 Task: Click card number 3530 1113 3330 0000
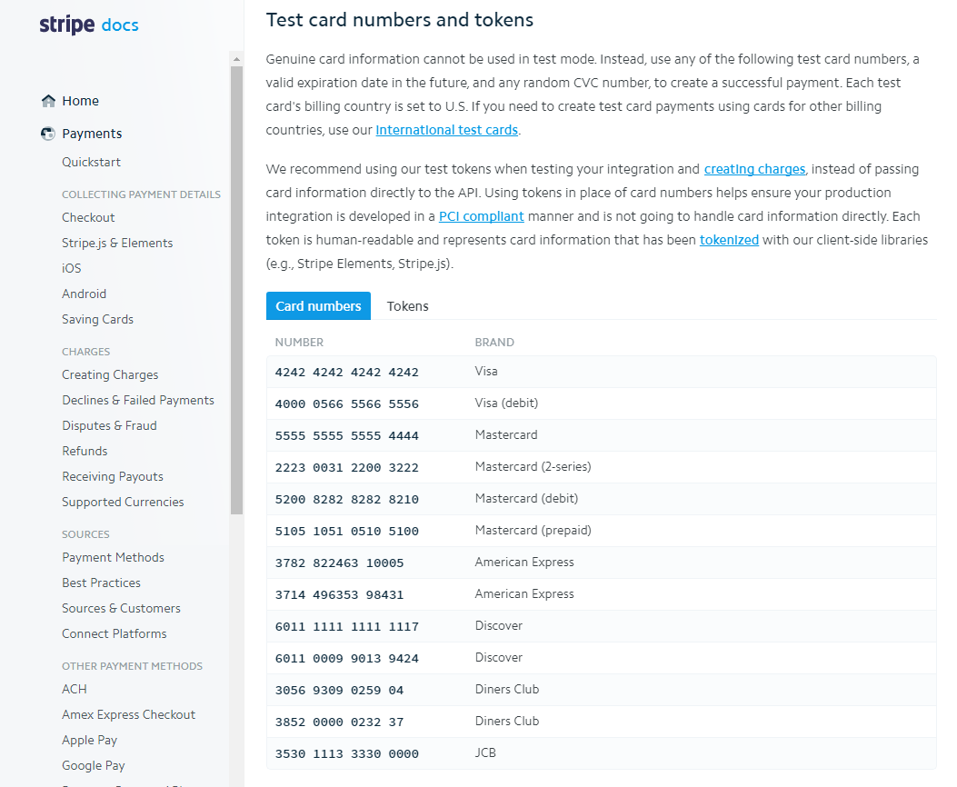(346, 753)
